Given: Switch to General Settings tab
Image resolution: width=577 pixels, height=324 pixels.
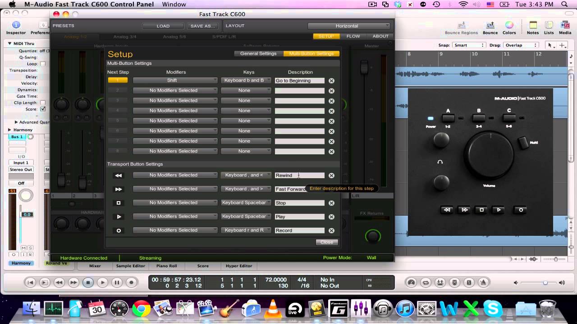Looking at the screenshot, I should 258,54.
